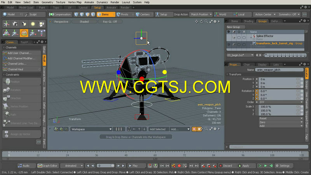Switch to the Display properties tab
311x175 pixels.
tap(262, 65)
